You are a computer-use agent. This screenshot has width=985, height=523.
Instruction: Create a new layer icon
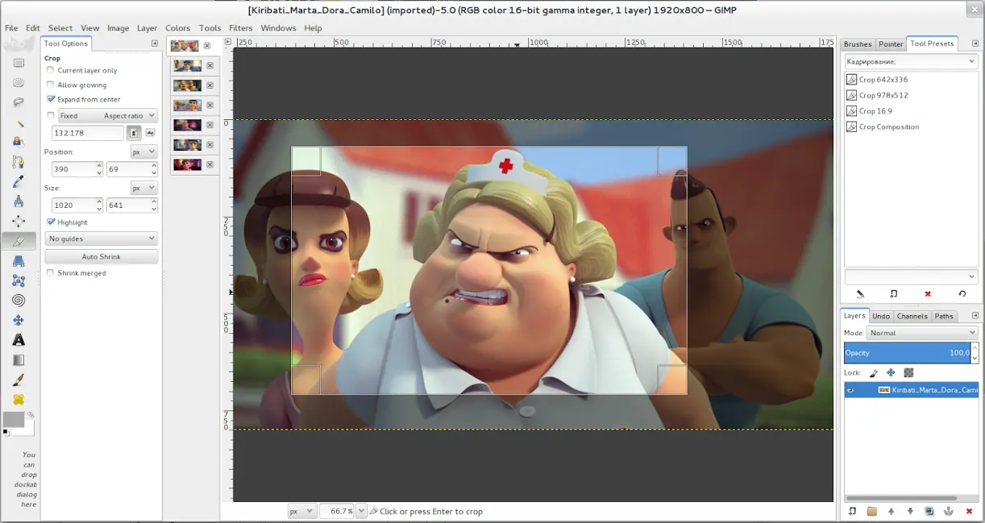(853, 511)
